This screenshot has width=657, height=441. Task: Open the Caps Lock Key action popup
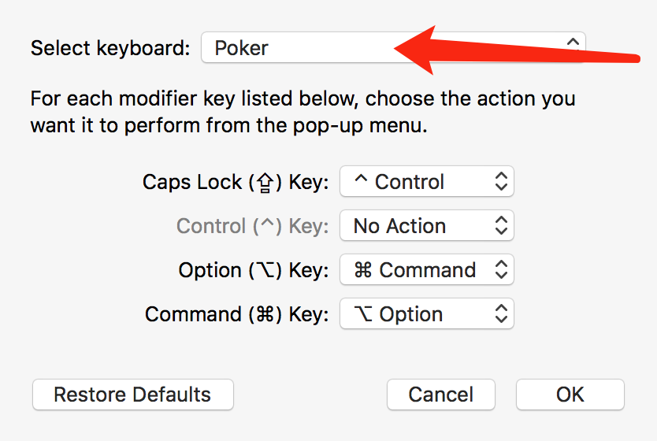426,182
